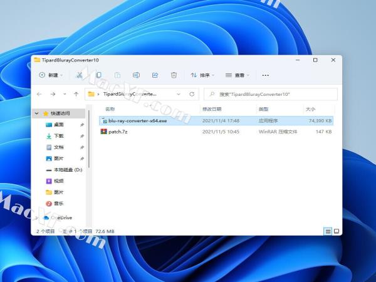Click the Cut scissors icon
376x282 pixels.
click(80, 75)
